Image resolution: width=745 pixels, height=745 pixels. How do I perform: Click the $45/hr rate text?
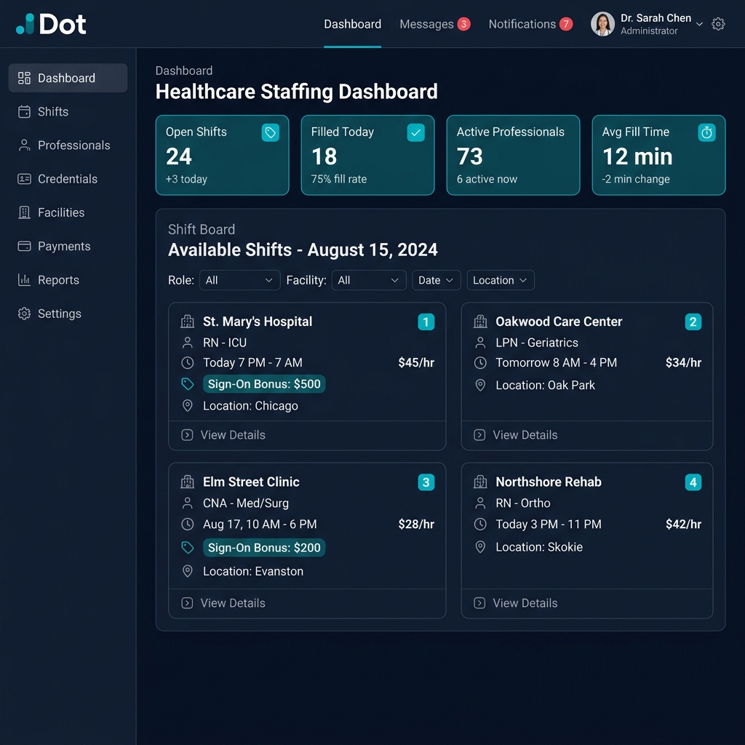click(x=416, y=363)
